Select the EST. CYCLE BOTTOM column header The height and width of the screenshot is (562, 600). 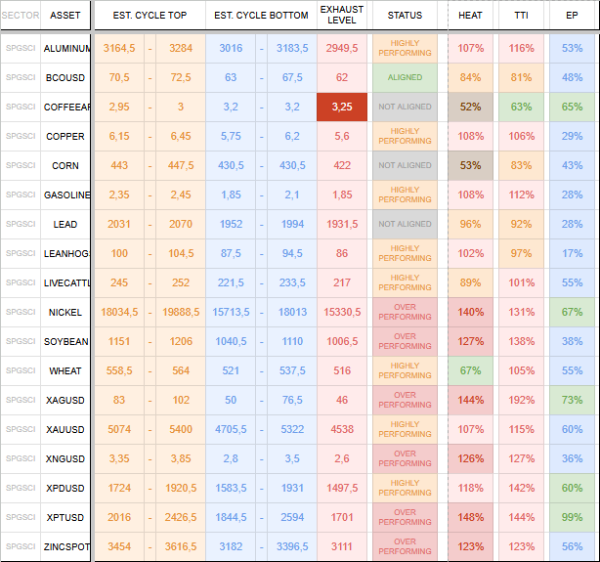(261, 16)
